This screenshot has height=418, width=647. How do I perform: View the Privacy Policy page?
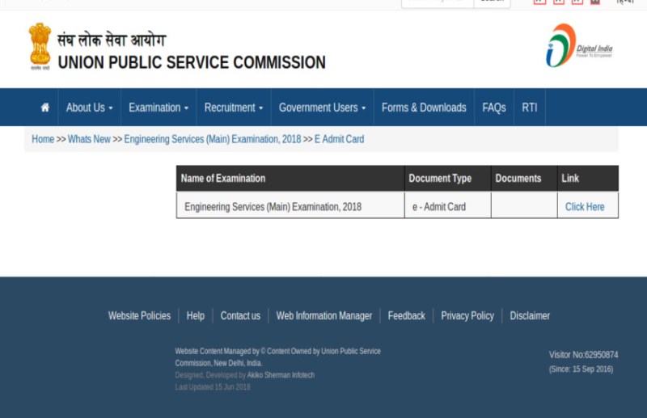(x=467, y=316)
